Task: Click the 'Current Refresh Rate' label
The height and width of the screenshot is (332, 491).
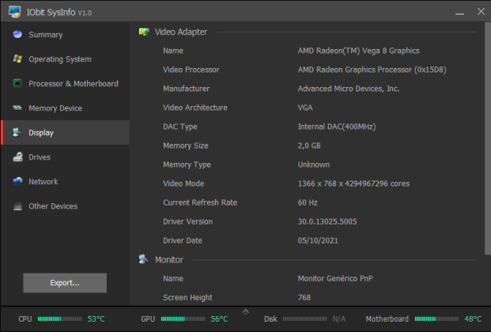Action: click(x=200, y=202)
